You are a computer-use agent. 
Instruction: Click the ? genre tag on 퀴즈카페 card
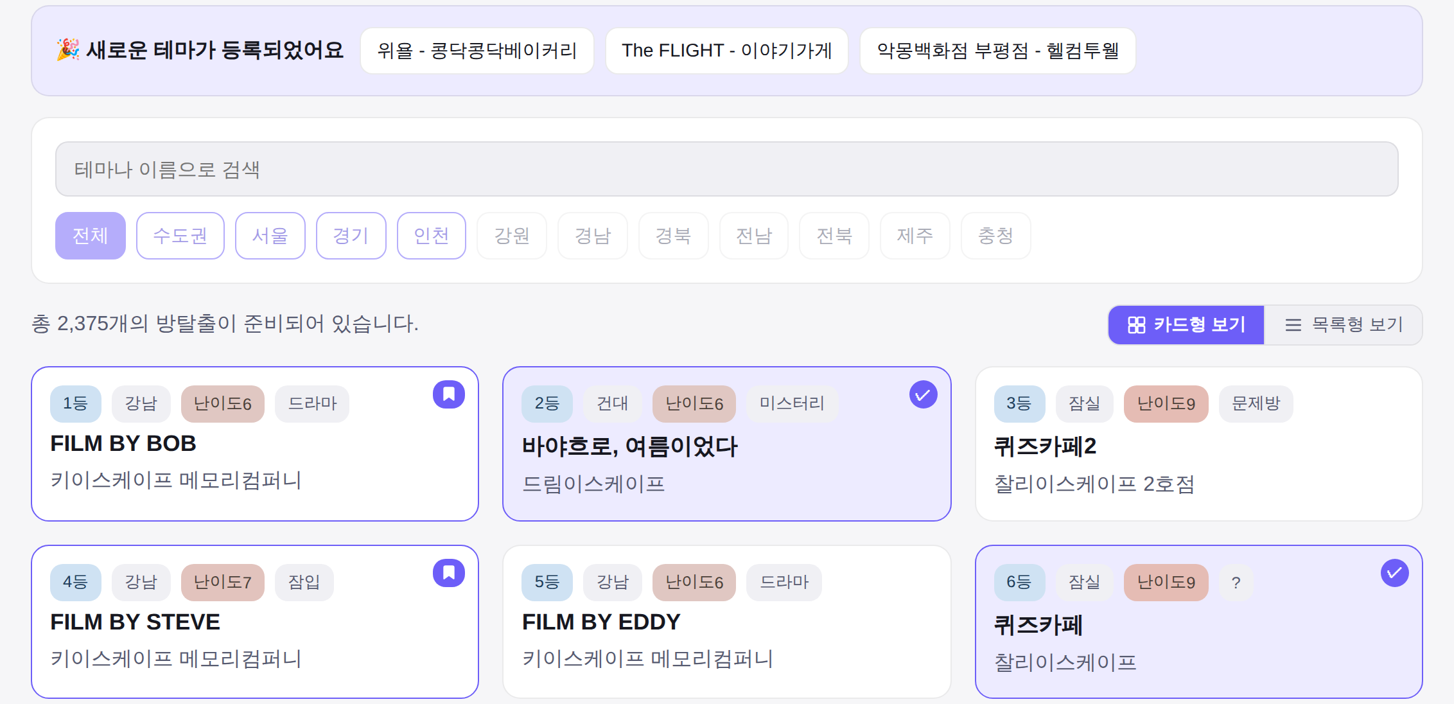[1236, 582]
